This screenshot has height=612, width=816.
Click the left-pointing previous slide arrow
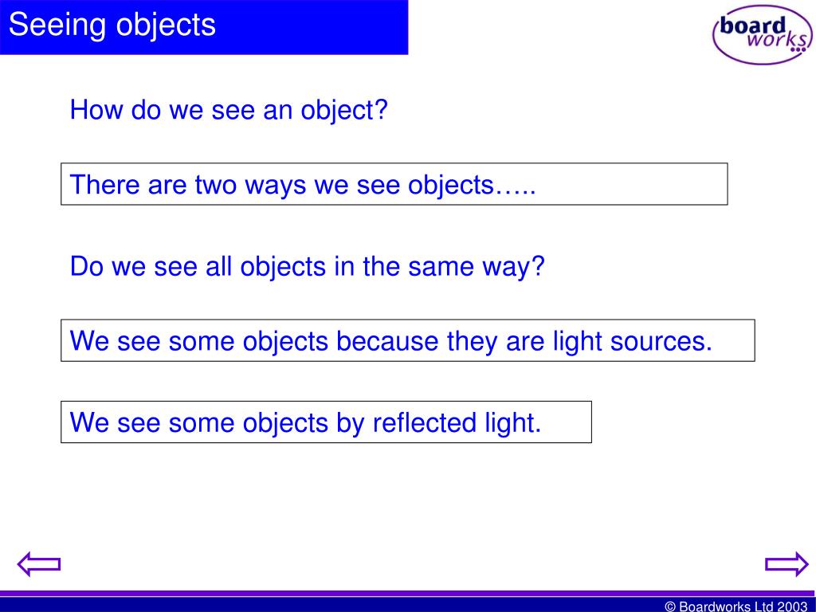[39, 564]
